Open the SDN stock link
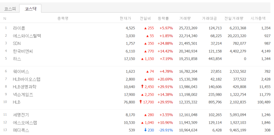This screenshot has height=135, width=274. 17,43
